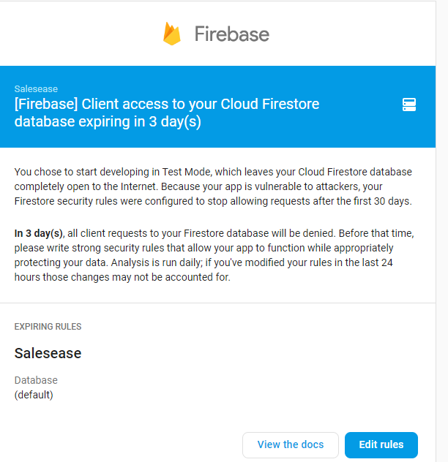Click the "expiring in 3 day(s)" banner line

(108, 121)
